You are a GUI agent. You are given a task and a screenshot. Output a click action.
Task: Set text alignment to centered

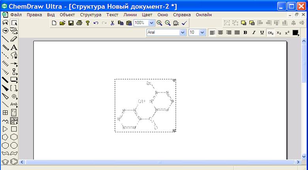pos(220,33)
